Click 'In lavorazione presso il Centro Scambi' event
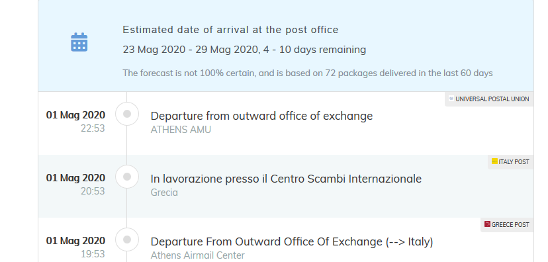Image resolution: width=548 pixels, height=262 pixels. 286,179
